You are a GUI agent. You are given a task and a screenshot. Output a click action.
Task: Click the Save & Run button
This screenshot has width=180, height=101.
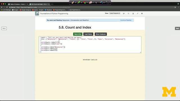click(78, 34)
